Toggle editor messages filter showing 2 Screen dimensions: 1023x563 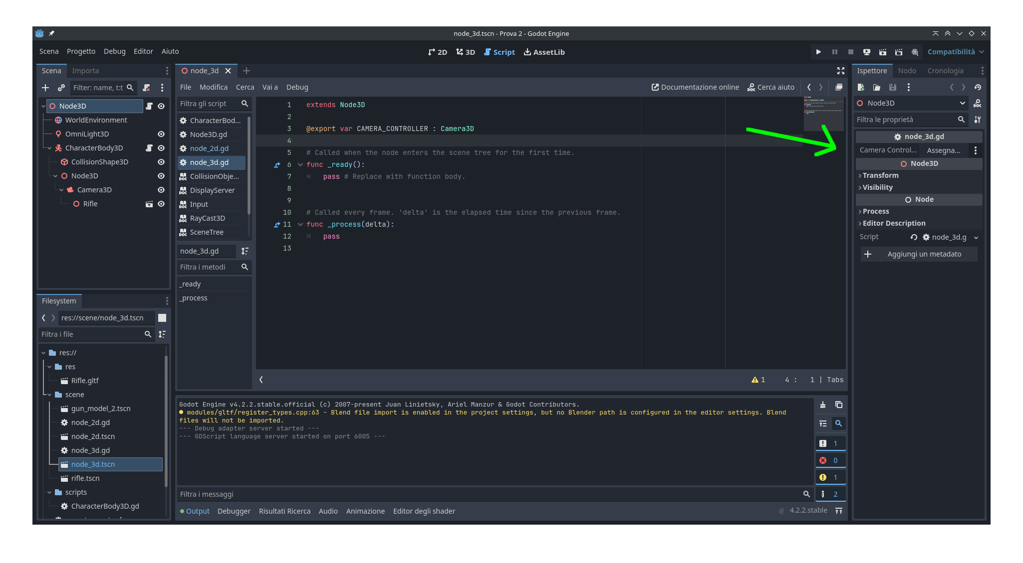(830, 494)
